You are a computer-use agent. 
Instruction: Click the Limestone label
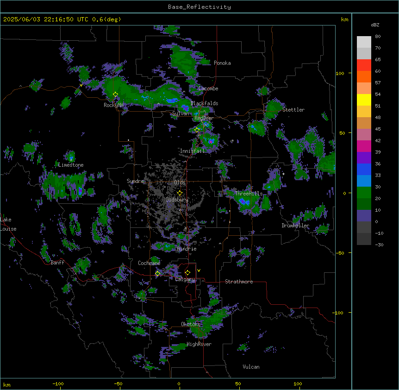pos(71,165)
